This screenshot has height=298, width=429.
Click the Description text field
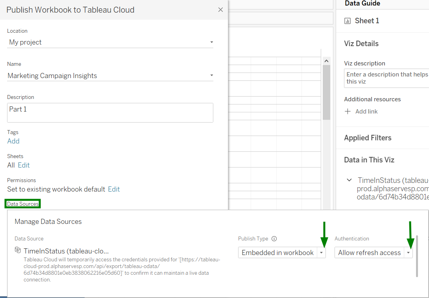110,113
